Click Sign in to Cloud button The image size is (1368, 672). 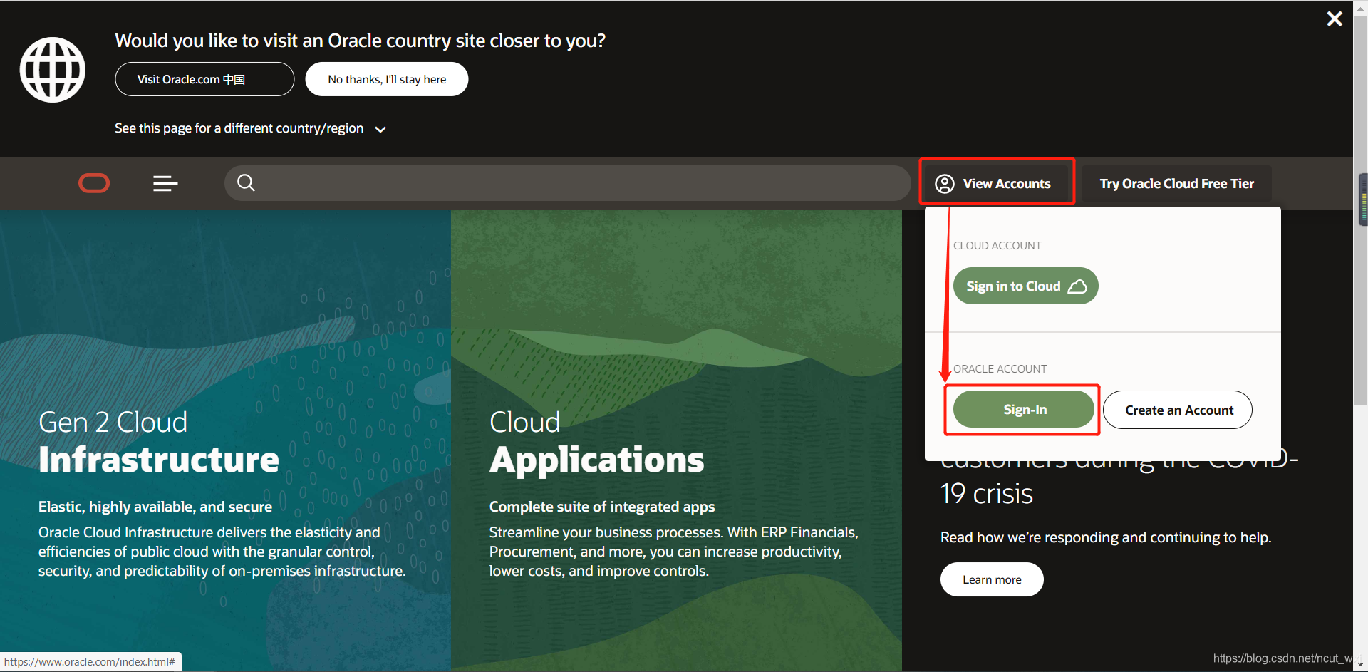[1025, 286]
